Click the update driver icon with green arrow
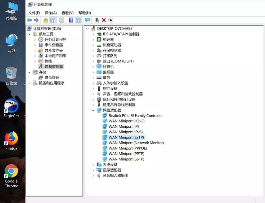 (x=97, y=20)
